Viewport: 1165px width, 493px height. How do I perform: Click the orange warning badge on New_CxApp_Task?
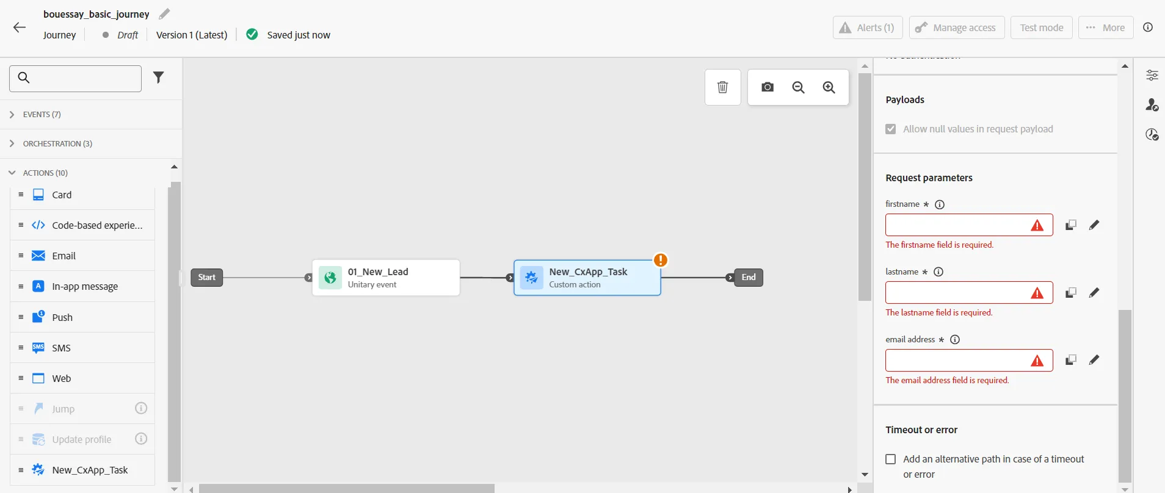point(661,260)
